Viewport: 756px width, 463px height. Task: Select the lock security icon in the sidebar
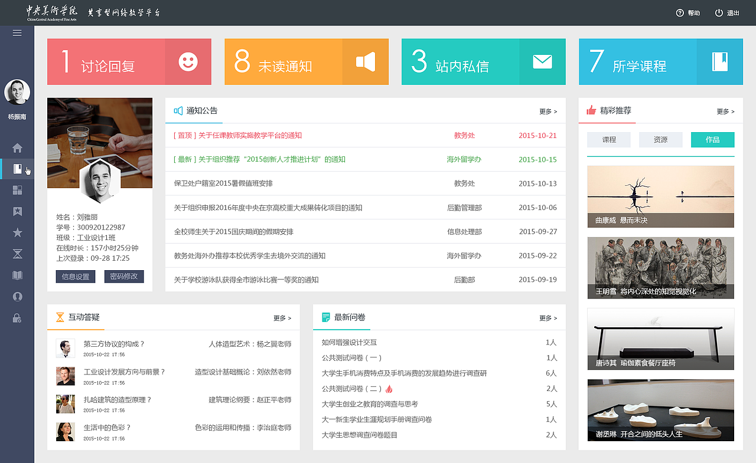click(x=17, y=317)
